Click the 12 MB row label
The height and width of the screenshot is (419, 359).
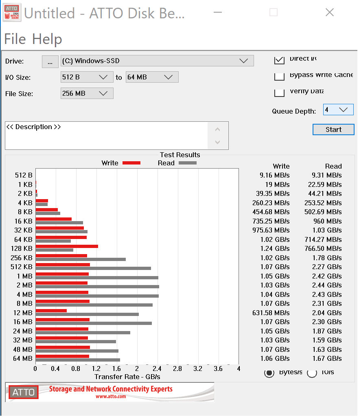23,313
